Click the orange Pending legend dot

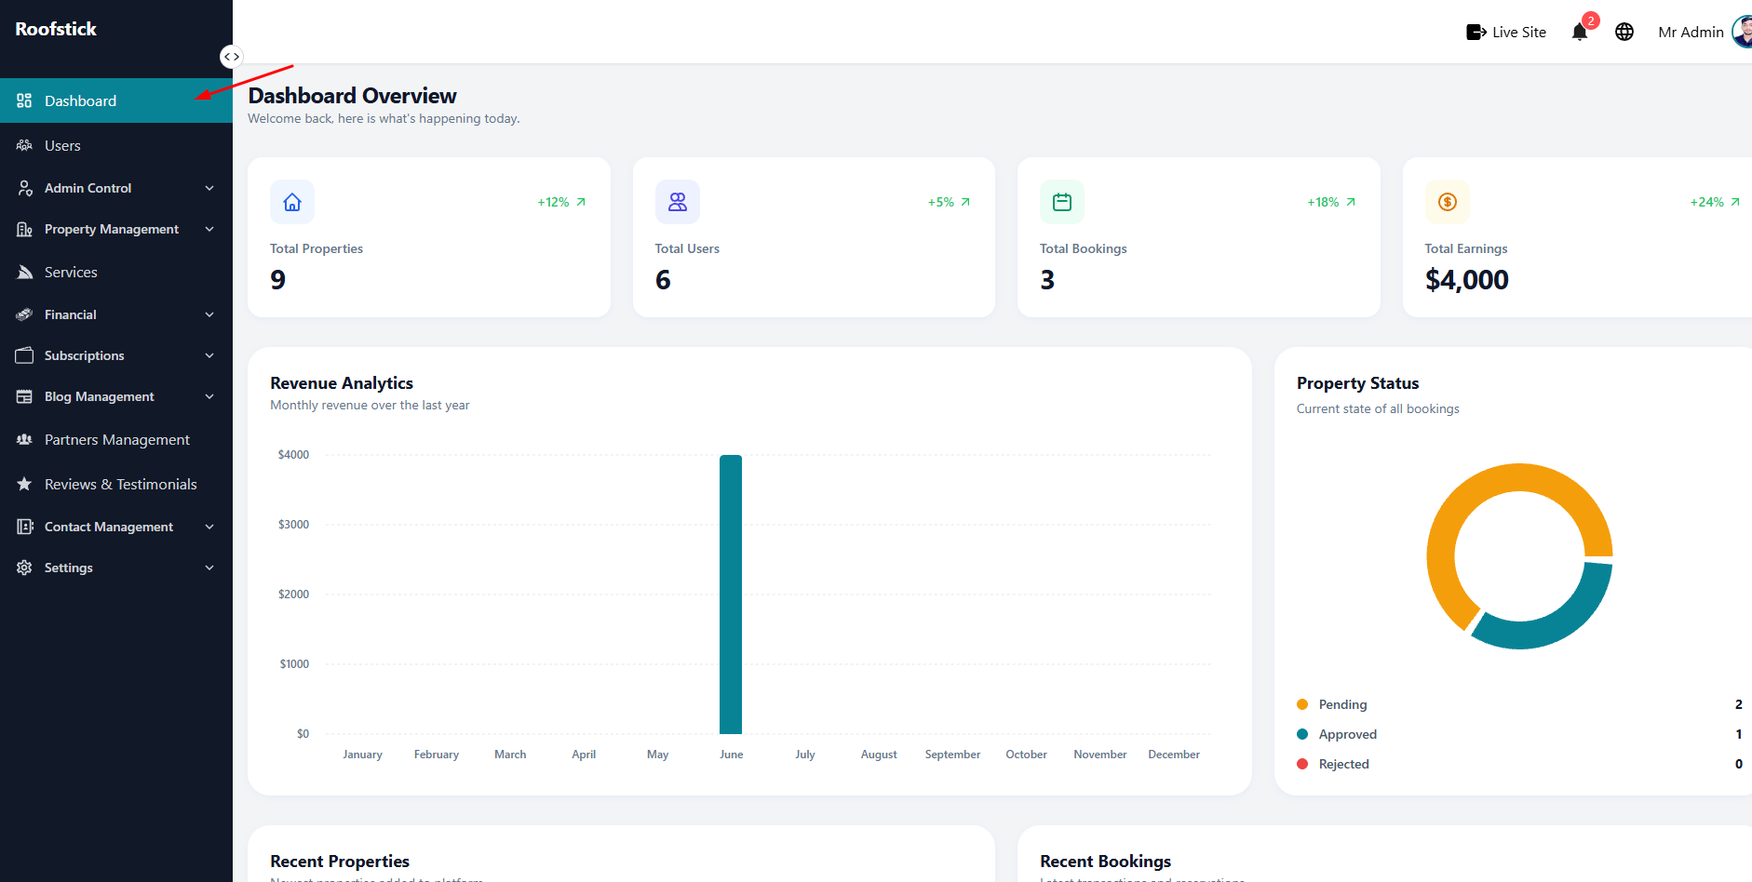(1302, 704)
